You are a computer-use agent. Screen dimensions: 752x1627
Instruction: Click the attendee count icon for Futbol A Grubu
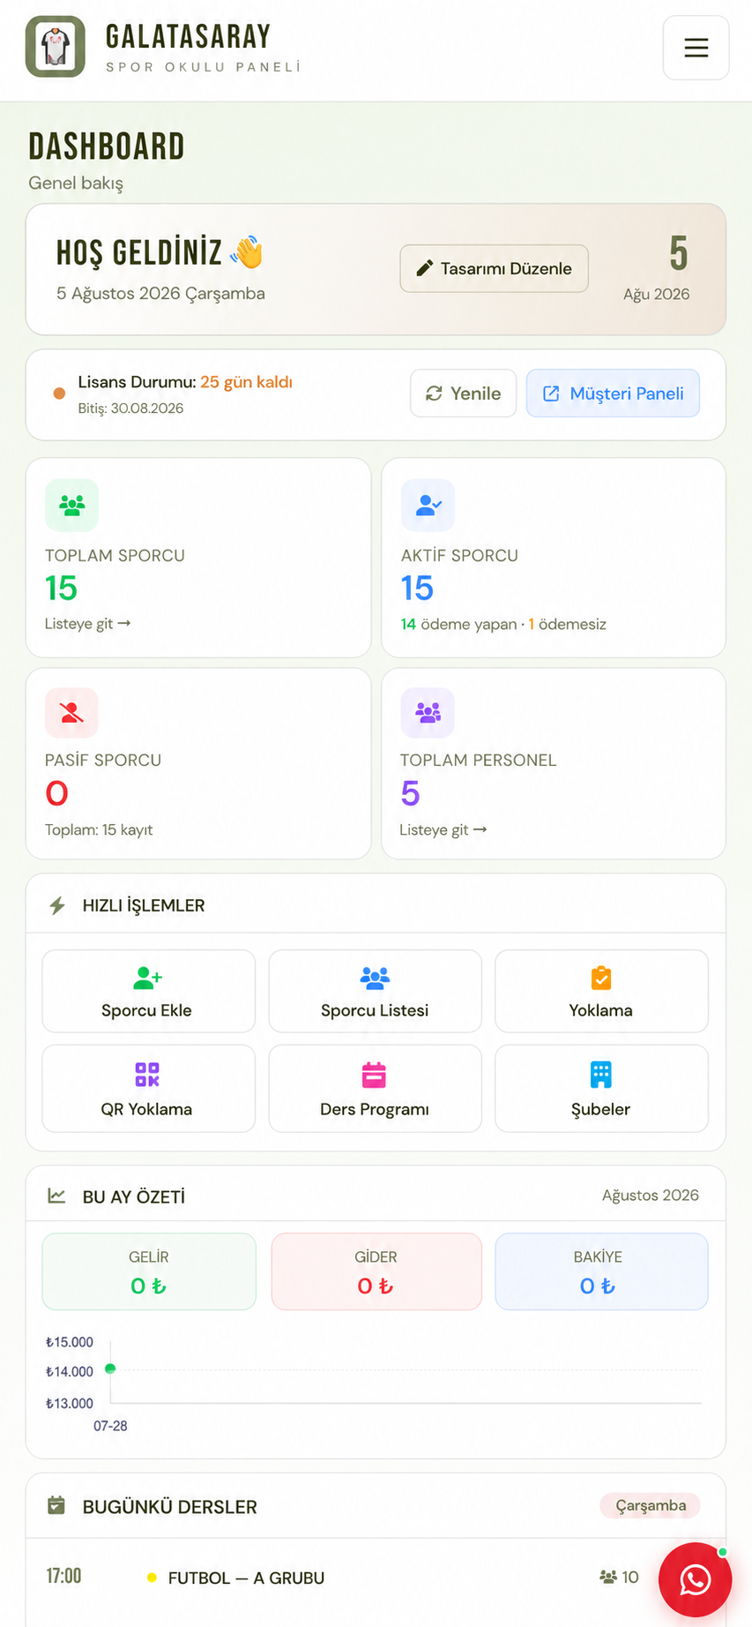pyautogui.click(x=608, y=1577)
